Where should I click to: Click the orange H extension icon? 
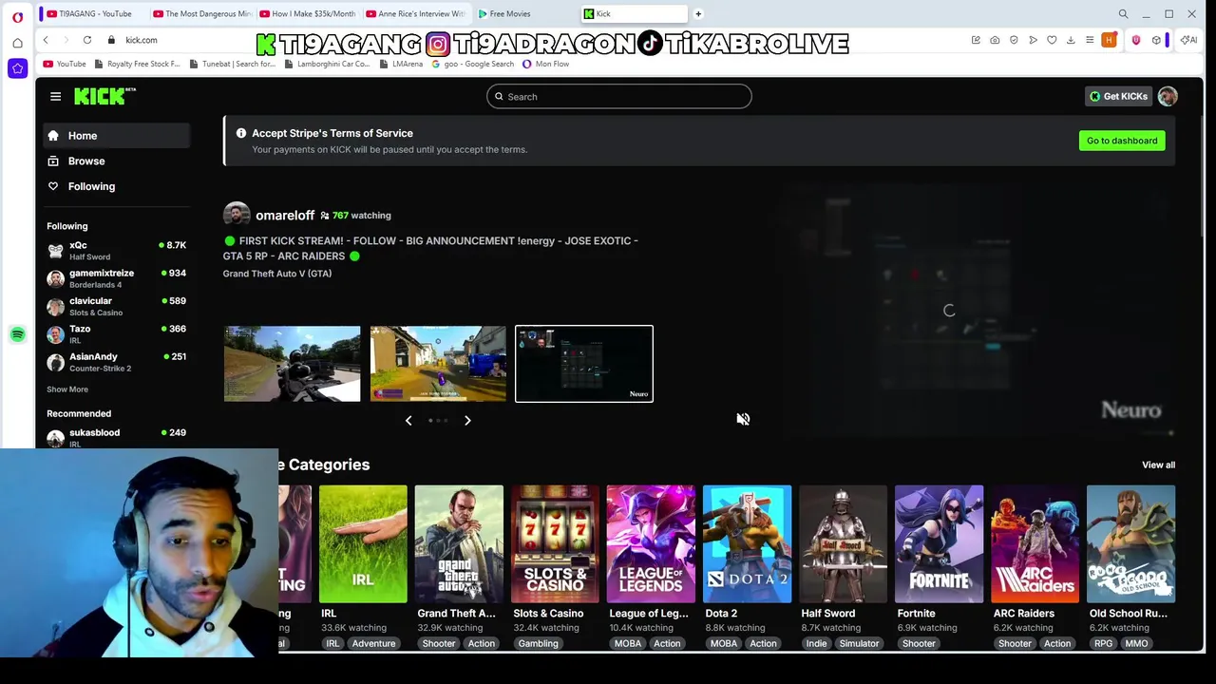tap(1109, 40)
